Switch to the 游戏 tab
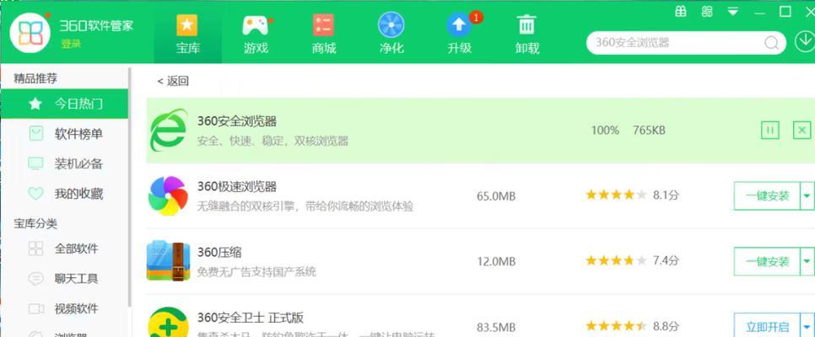 (x=256, y=34)
